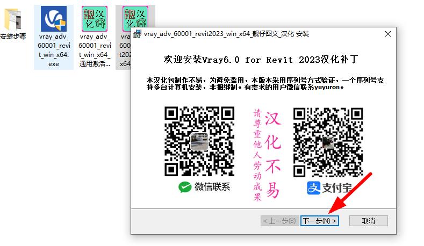Click the WeChat contact QR code
This screenshot has height=246, width=424.
coord(199,141)
